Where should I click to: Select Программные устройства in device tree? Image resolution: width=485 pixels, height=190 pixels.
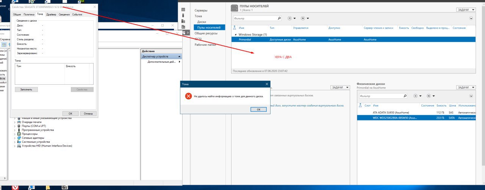pos(38,130)
